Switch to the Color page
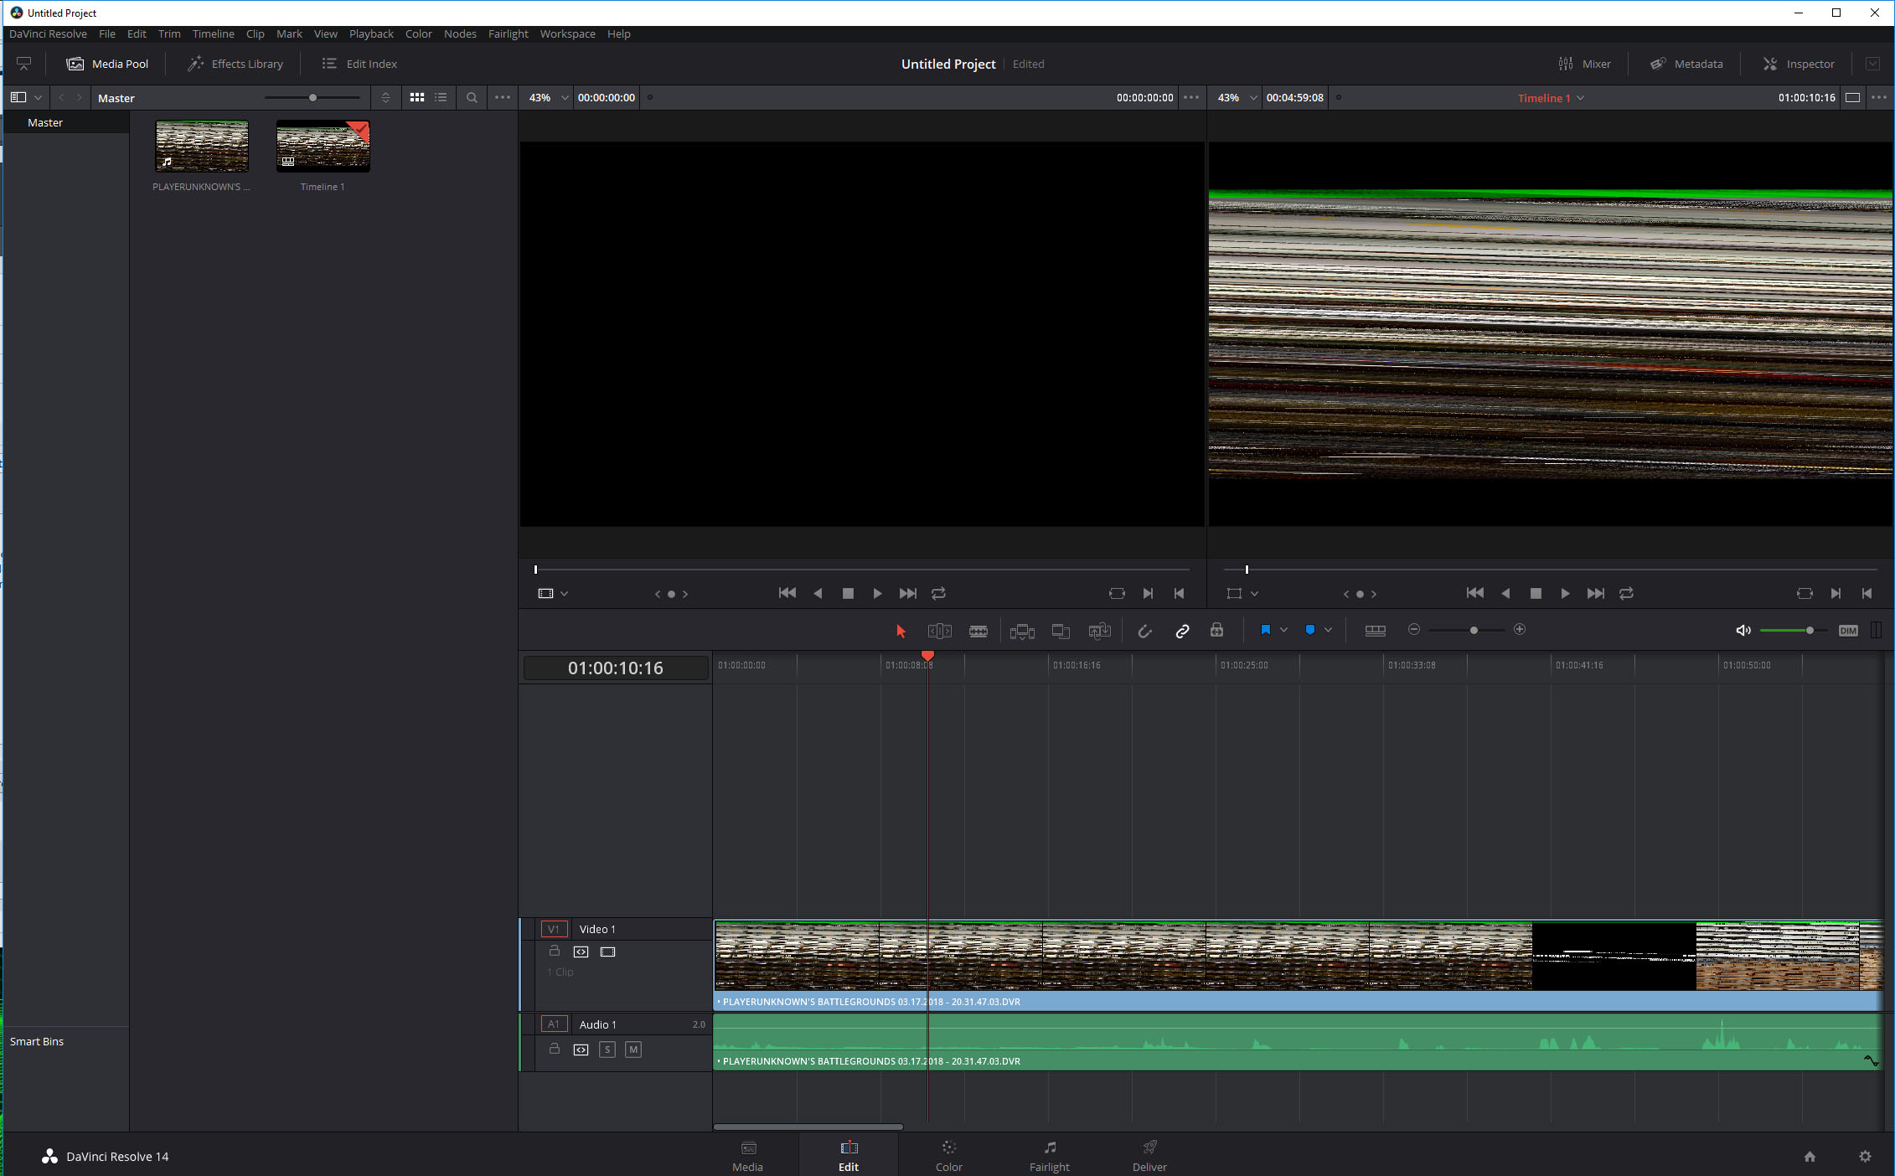Image resolution: width=1895 pixels, height=1176 pixels. coord(948,1155)
